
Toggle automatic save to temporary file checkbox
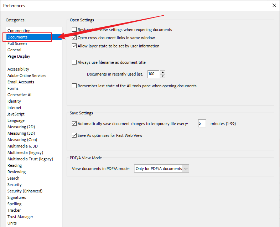click(74, 124)
